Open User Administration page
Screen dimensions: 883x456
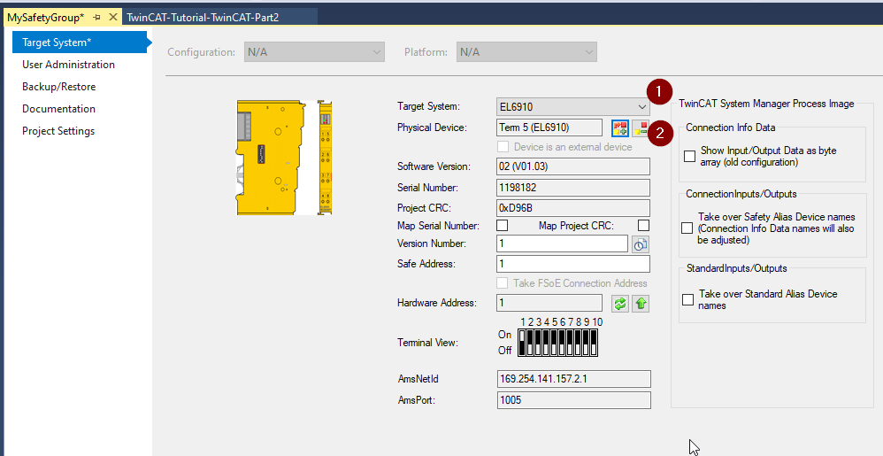[x=69, y=65]
